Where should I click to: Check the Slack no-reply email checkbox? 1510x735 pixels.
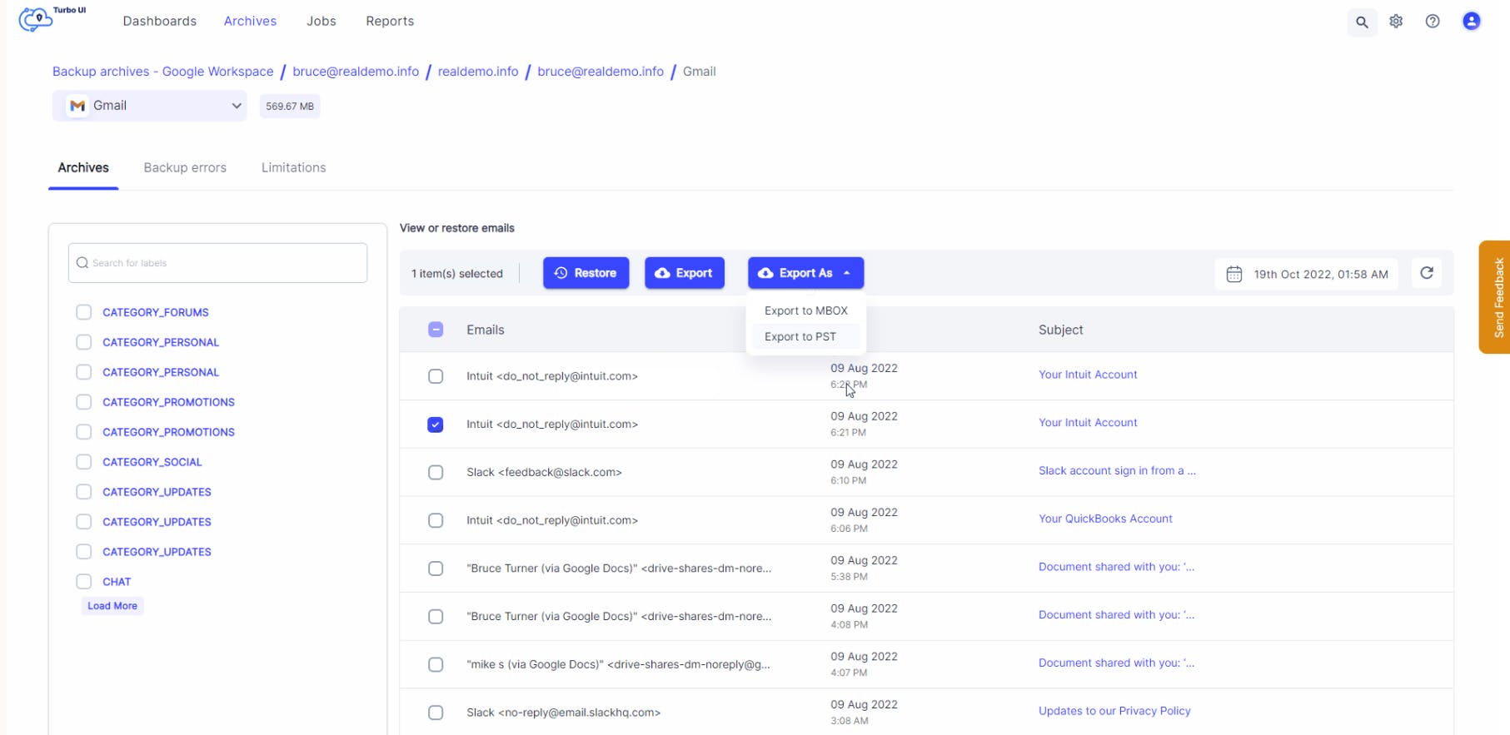436,713
